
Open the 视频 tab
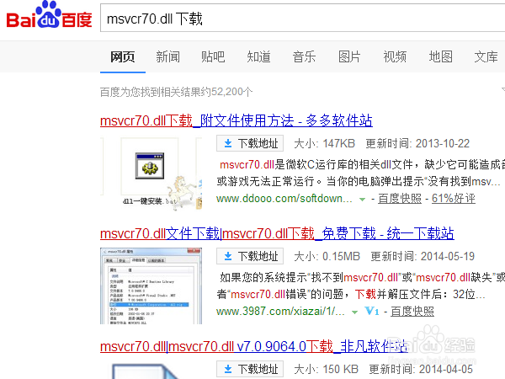coord(395,57)
